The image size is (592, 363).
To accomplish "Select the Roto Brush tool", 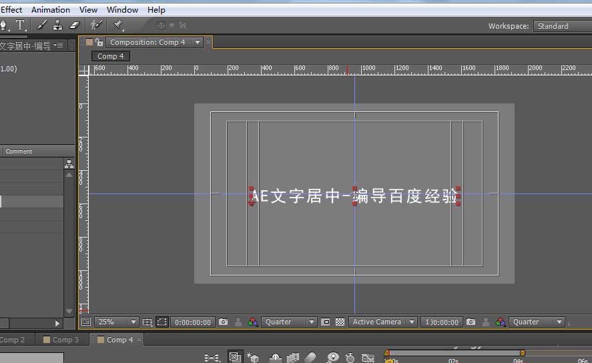I will 97,25.
